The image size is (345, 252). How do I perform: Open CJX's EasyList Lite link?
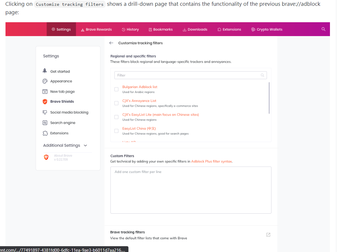point(160,115)
